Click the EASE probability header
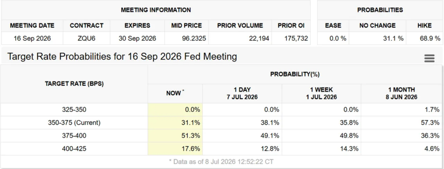 click(333, 26)
